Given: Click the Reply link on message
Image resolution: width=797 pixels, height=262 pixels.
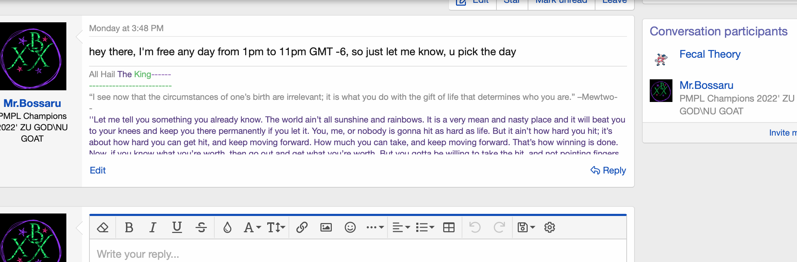Looking at the screenshot, I should (608, 170).
